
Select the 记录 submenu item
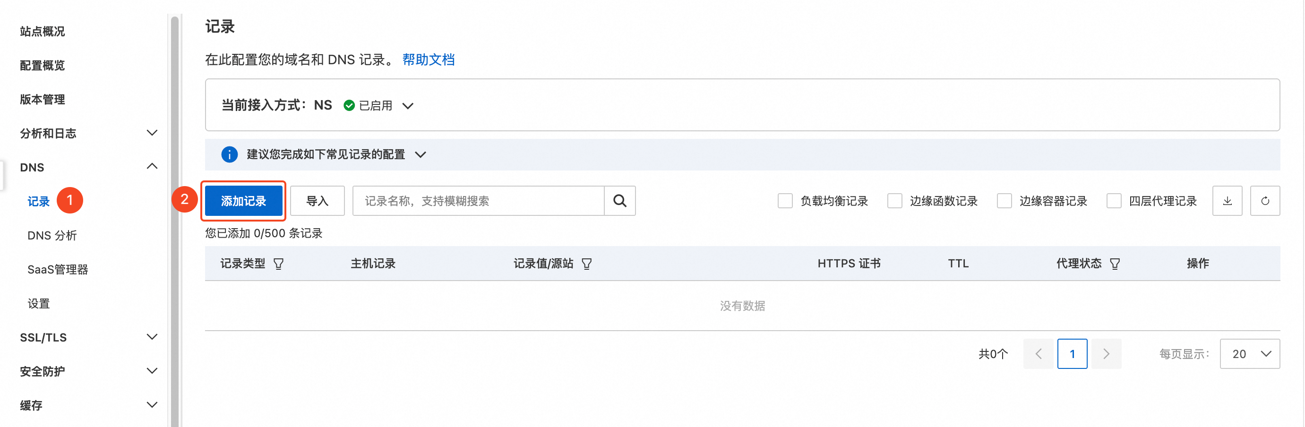click(x=38, y=201)
